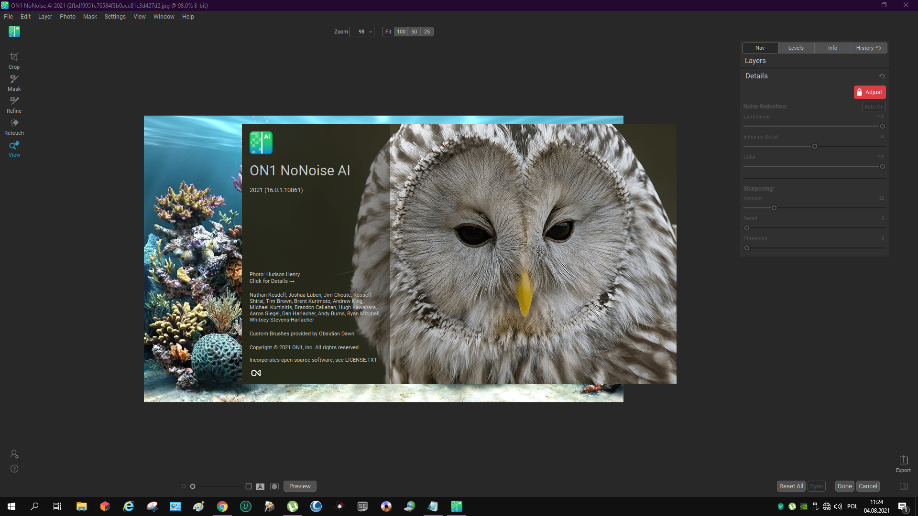Open the Photo menu
The image size is (918, 516).
(x=67, y=17)
